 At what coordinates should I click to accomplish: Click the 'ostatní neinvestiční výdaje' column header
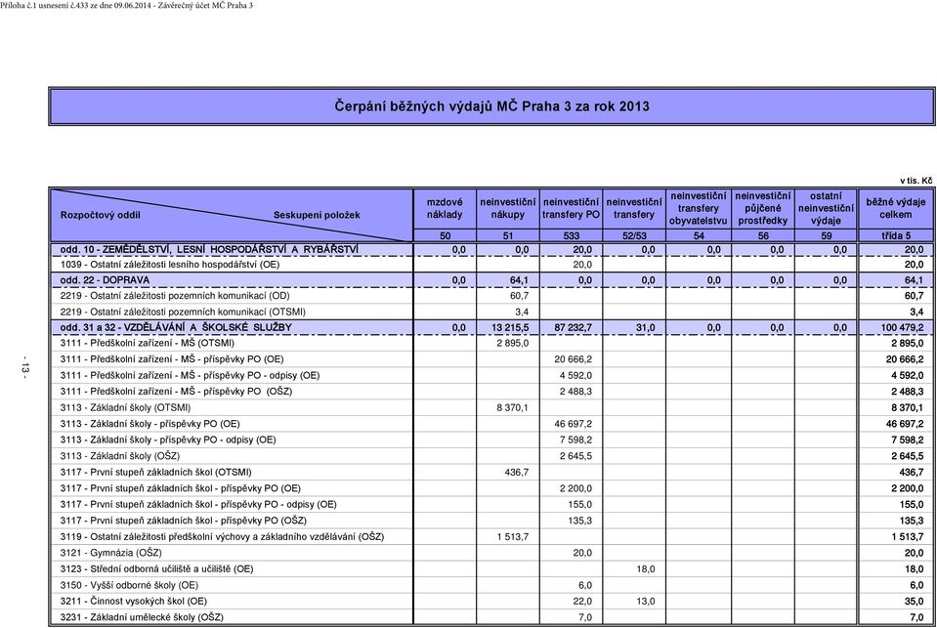point(826,209)
